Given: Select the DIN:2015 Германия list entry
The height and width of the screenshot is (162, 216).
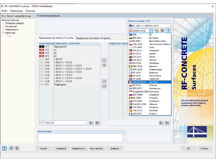Looking at the screenshot, I should (149, 51).
